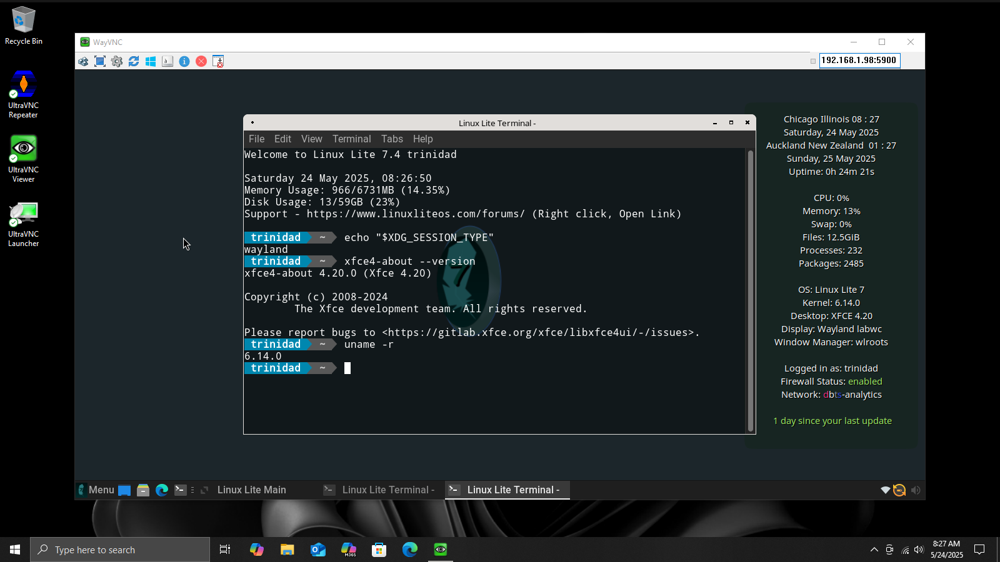The image size is (1000, 562).
Task: Select the UltraVNC Launcher desktop icon
Action: [24, 224]
